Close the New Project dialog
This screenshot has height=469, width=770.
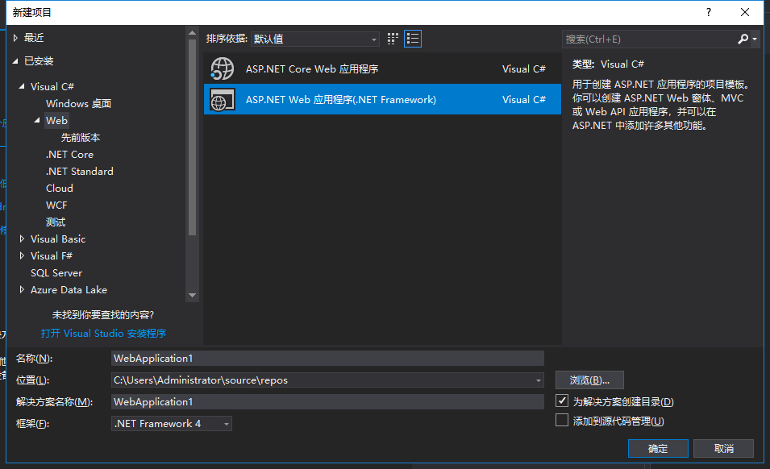coord(745,12)
